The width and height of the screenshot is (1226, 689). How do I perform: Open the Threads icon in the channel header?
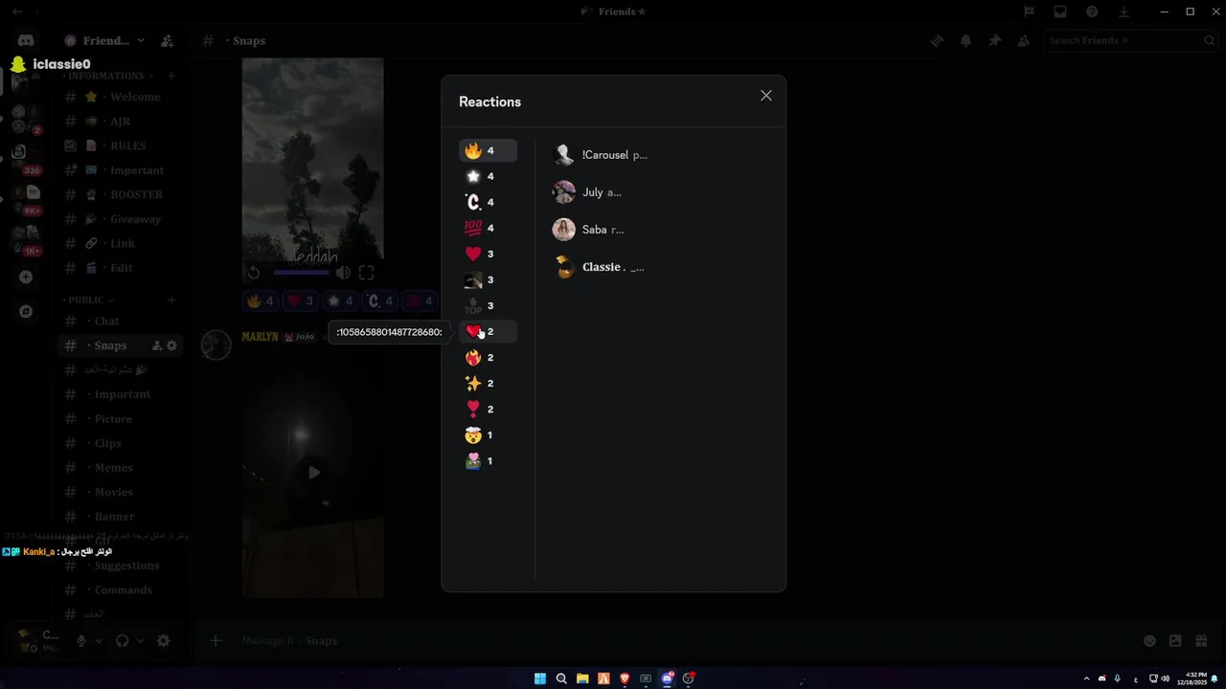937,40
